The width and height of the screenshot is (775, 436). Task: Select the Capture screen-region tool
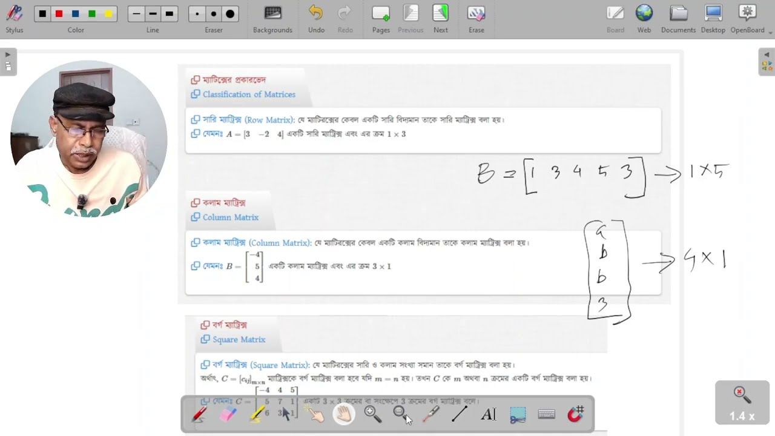point(518,414)
